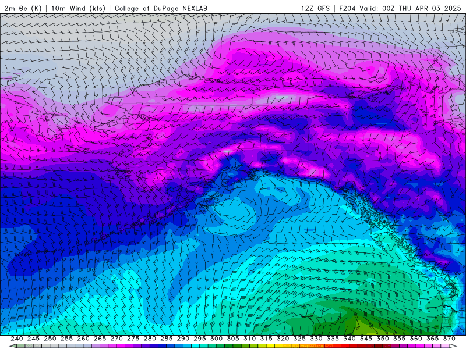Click the 335 color bar label
The height and width of the screenshot is (349, 466).
point(333,339)
